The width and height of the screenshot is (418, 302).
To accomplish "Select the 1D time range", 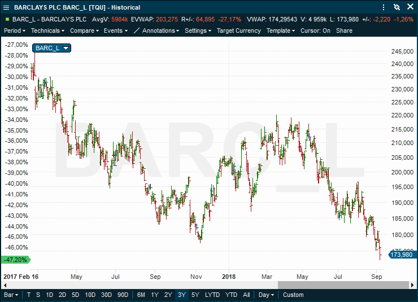I will [49, 295].
